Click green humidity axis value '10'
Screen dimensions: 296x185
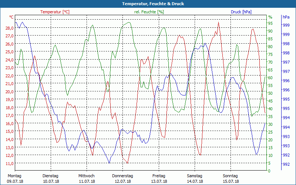tap(270, 155)
